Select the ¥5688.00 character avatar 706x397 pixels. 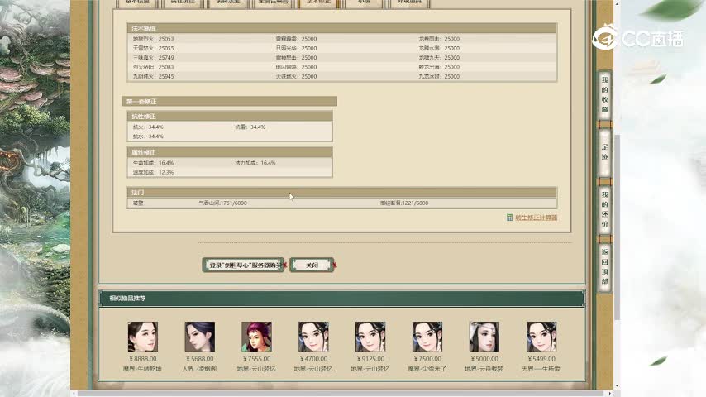pyautogui.click(x=199, y=337)
